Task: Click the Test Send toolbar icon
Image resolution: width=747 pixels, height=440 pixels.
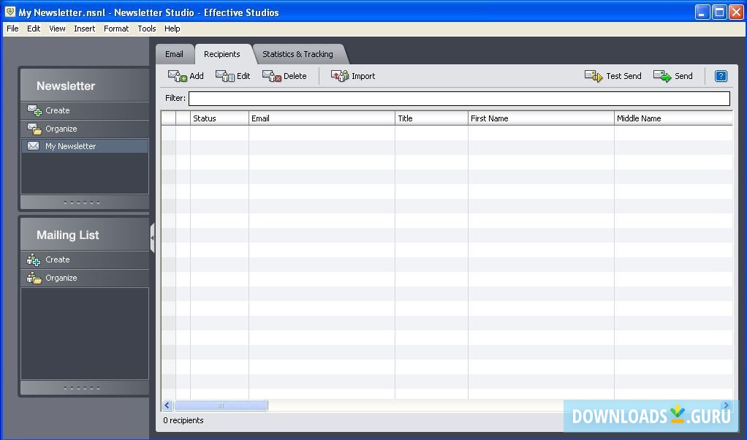Action: coord(594,76)
